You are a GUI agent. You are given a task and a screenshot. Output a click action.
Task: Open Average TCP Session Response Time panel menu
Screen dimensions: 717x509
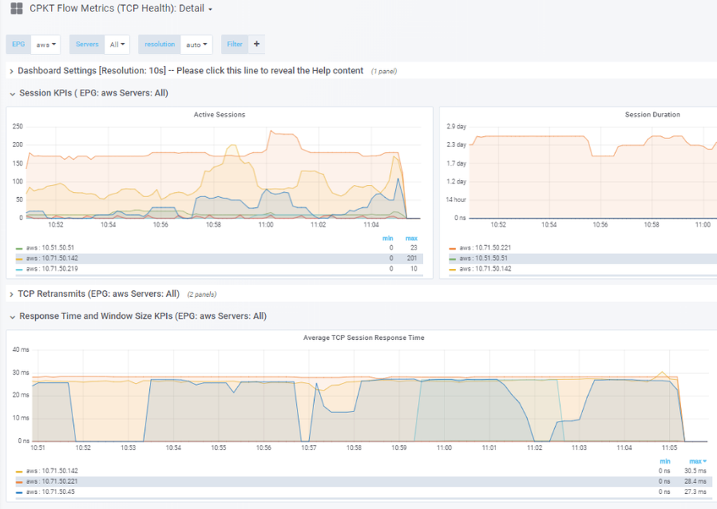[364, 338]
